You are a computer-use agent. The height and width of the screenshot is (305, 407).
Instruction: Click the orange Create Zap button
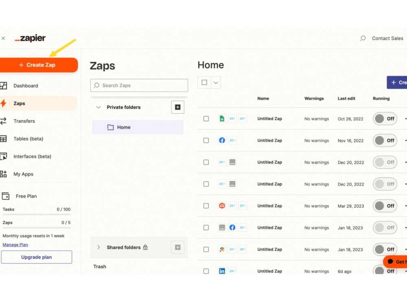click(x=38, y=65)
